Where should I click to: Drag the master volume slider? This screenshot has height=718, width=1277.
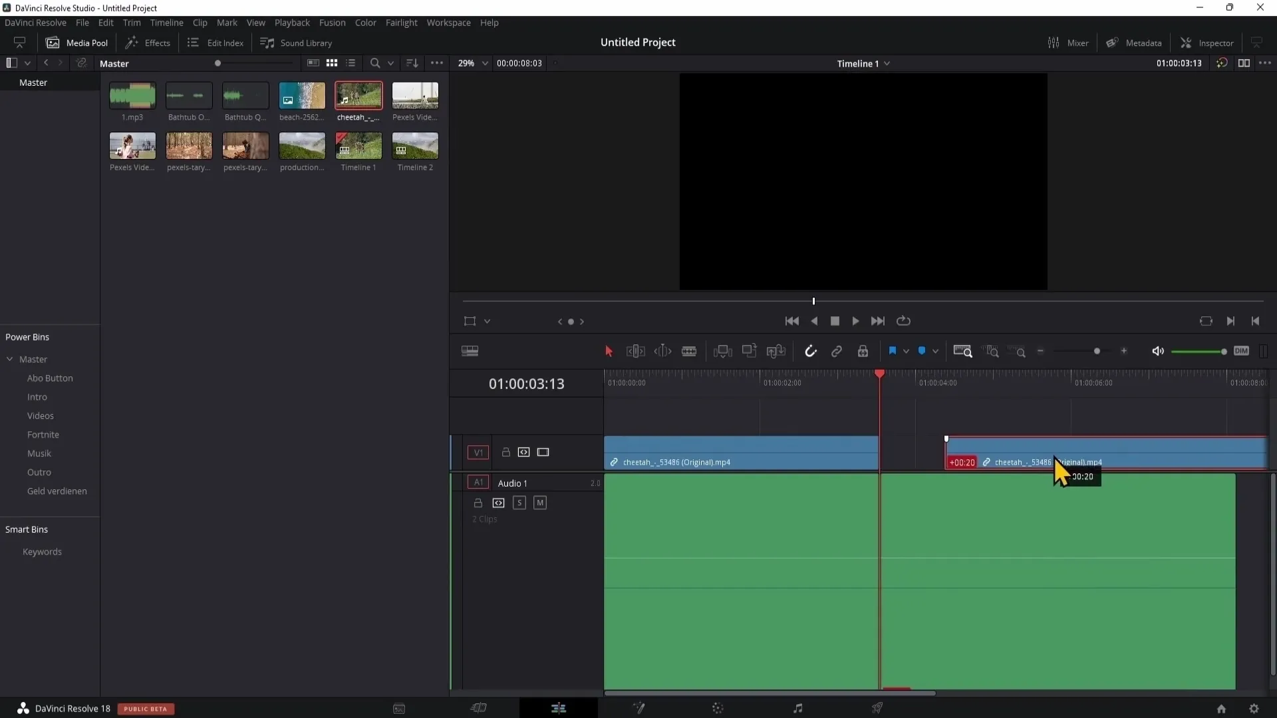[1221, 352]
